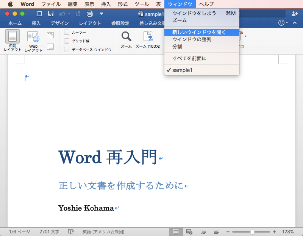The height and width of the screenshot is (236, 303).
Task: Open the 編集 menu
Action: [x=73, y=4]
